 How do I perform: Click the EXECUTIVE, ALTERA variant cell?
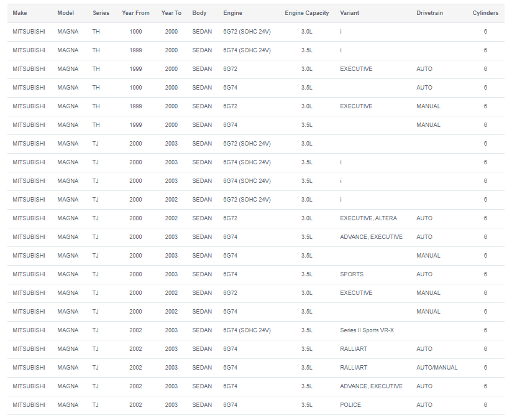click(x=368, y=218)
